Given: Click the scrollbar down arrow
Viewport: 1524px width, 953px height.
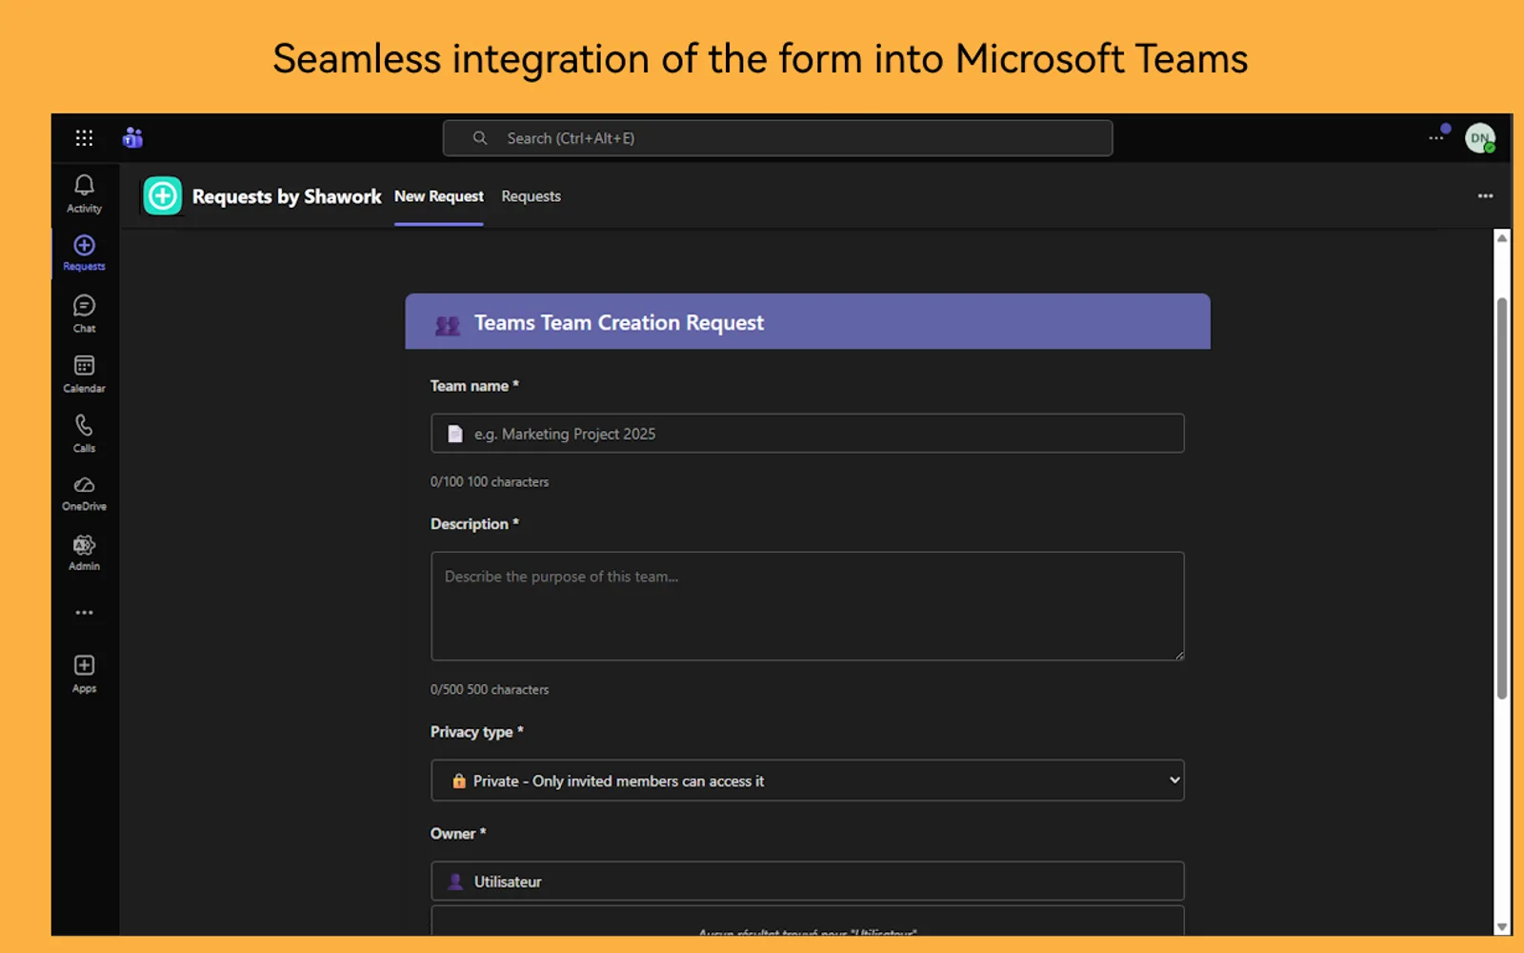Looking at the screenshot, I should pyautogui.click(x=1502, y=927).
